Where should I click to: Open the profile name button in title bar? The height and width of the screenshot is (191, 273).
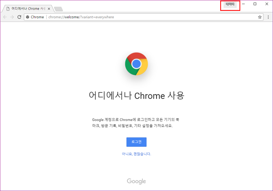point(230,5)
